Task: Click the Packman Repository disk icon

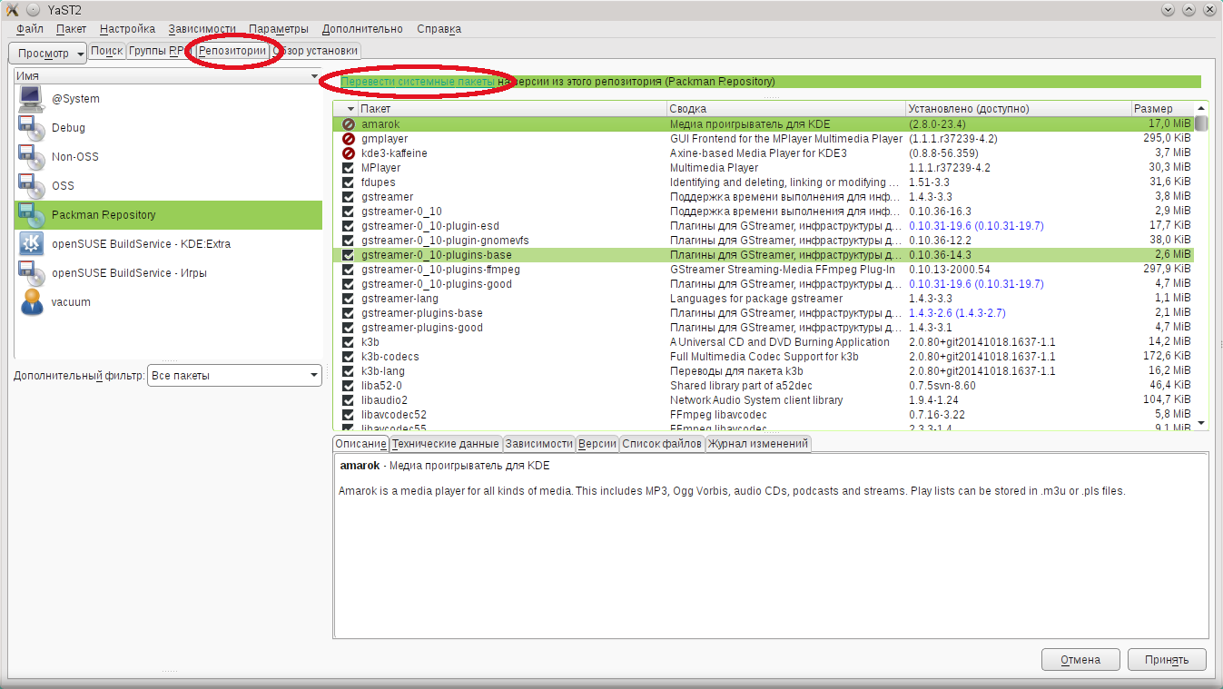Action: pos(31,214)
